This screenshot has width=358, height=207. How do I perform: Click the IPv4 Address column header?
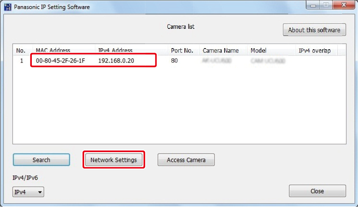coord(115,50)
